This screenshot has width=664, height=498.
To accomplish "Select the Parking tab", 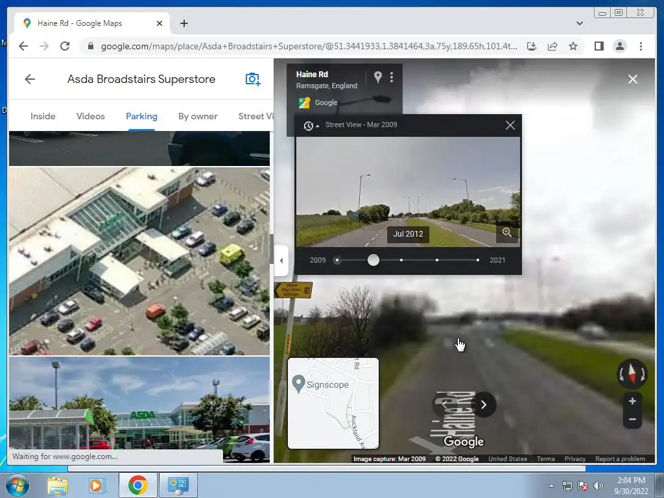I will (141, 116).
